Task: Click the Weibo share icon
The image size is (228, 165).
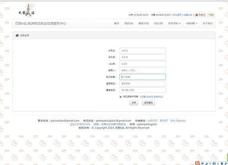Action: (197, 15)
